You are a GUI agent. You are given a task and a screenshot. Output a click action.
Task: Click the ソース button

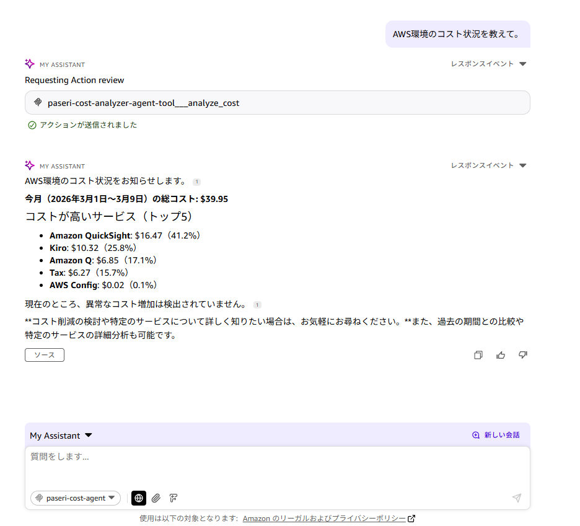coord(45,355)
